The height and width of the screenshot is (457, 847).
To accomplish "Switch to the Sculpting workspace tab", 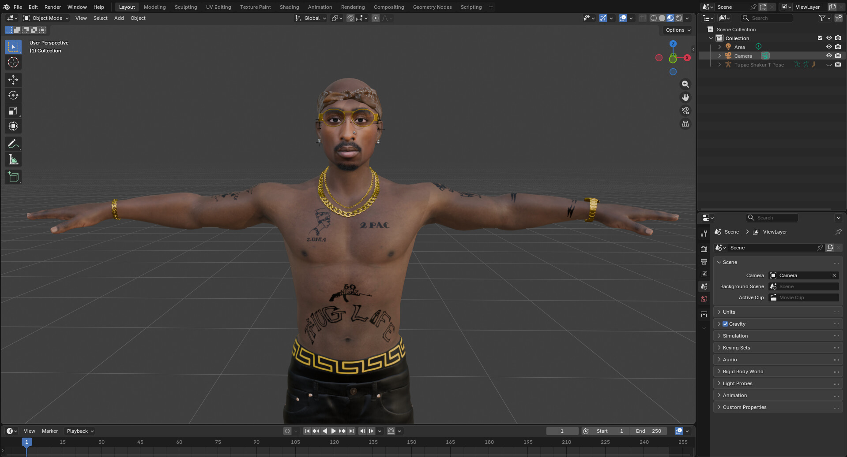I will [186, 7].
